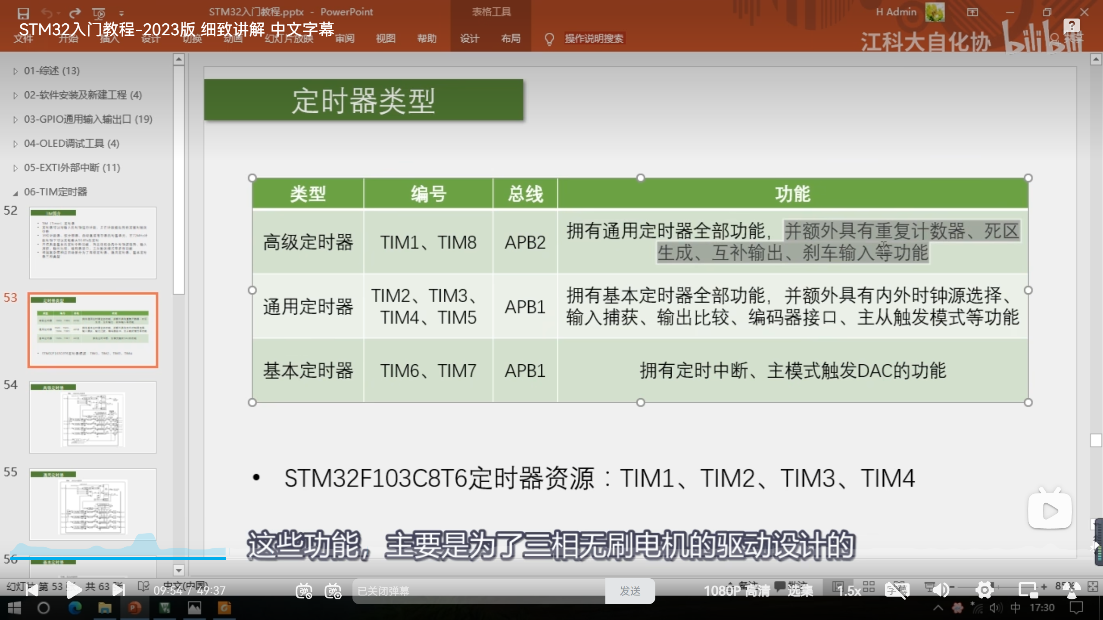1103x620 pixels.
Task: Toggle danmaku display on/off
Action: click(304, 591)
